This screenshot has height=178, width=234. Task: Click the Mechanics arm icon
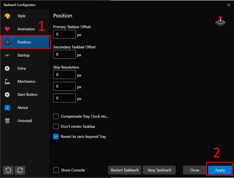(7, 82)
